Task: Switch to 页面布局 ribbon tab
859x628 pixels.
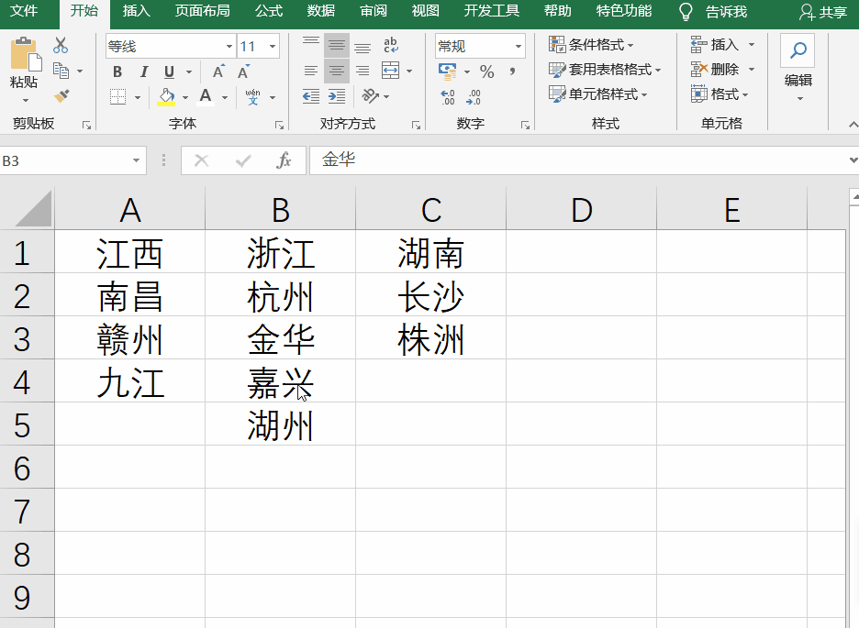Action: point(202,11)
